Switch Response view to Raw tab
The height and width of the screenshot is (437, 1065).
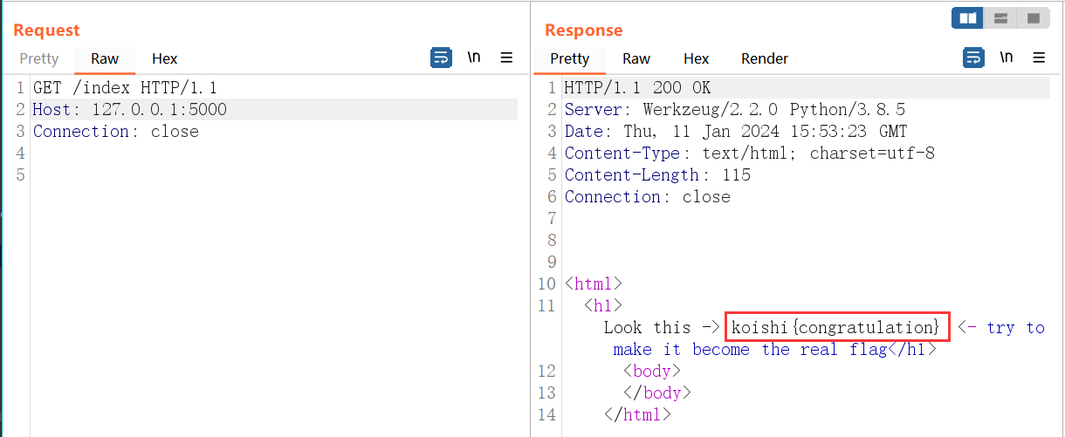point(636,58)
